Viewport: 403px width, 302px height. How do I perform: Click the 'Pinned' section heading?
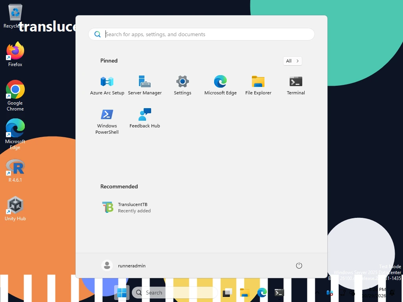[109, 61]
